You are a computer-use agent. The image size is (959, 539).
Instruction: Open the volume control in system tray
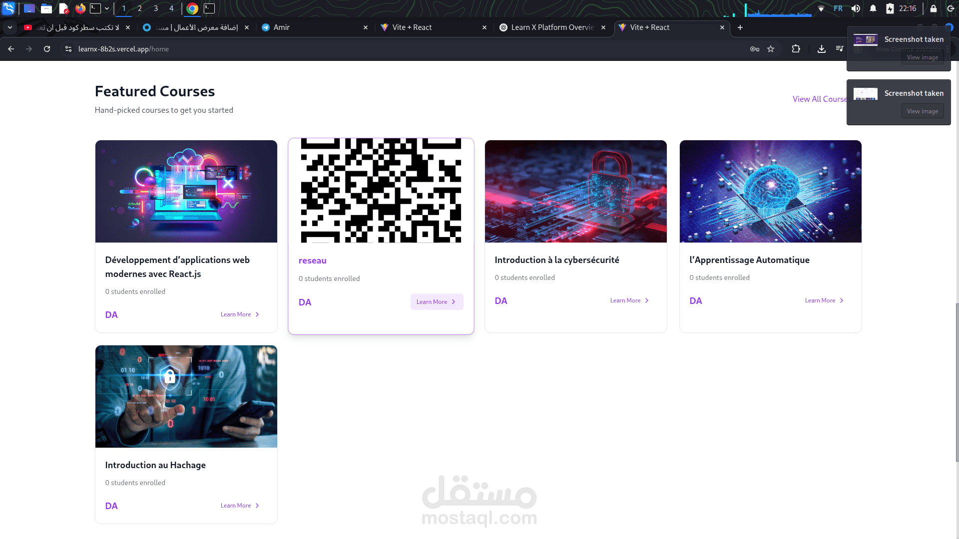[856, 8]
